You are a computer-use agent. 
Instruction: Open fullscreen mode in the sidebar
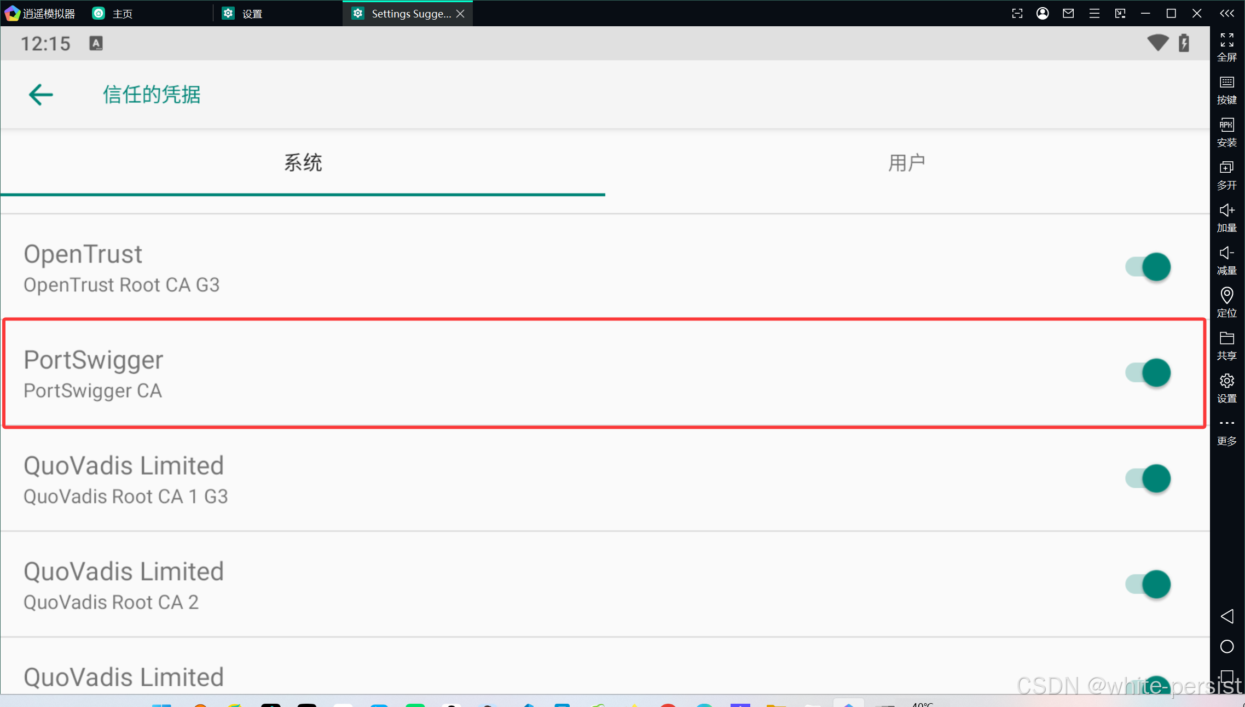[1226, 46]
